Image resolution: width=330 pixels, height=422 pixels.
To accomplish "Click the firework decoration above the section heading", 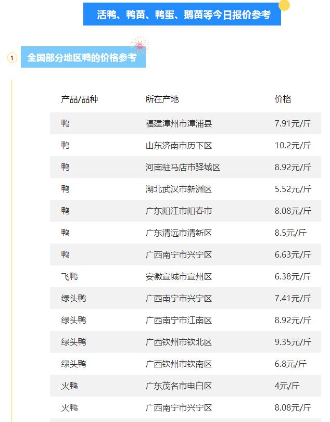I will point(139,45).
